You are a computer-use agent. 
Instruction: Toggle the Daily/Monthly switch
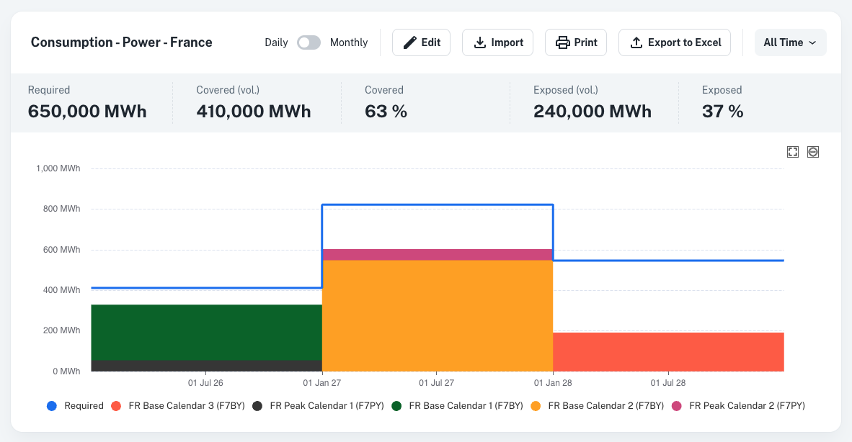[309, 42]
